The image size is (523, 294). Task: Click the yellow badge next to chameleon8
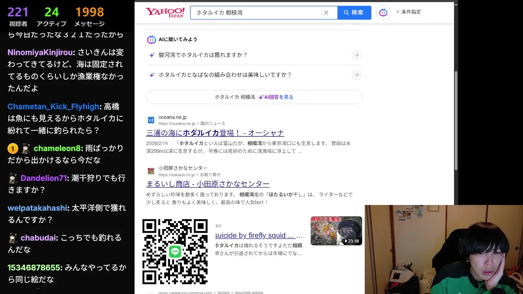13,149
